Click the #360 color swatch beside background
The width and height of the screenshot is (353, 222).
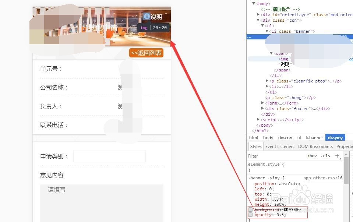point(286,209)
